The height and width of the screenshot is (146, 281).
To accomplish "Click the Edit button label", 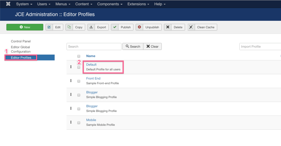I will click(58, 27).
